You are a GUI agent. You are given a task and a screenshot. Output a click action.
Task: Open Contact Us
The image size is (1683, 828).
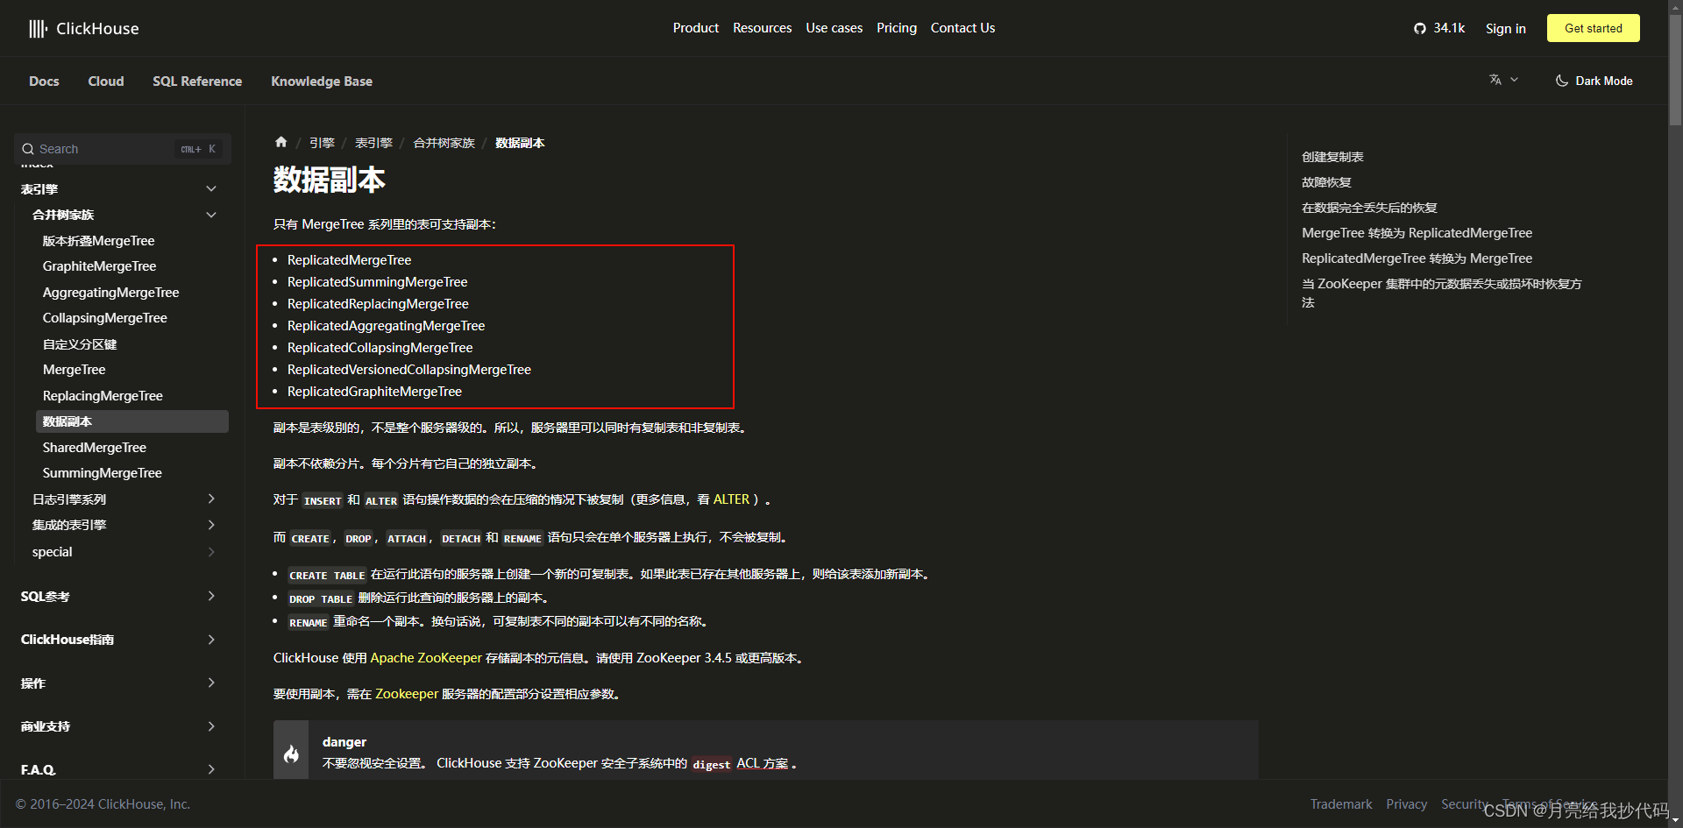(x=962, y=28)
